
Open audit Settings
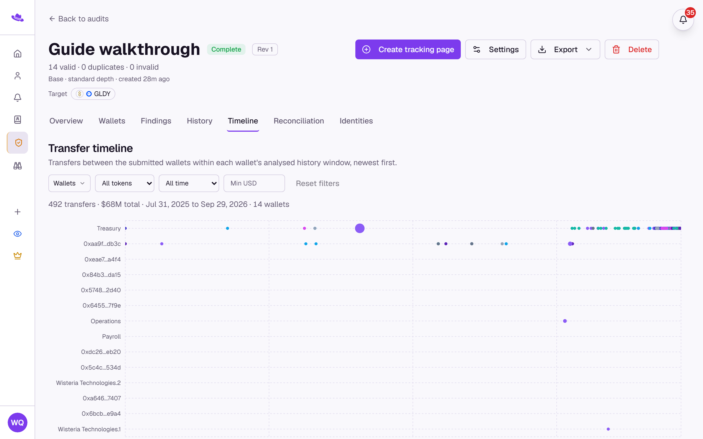(x=495, y=49)
